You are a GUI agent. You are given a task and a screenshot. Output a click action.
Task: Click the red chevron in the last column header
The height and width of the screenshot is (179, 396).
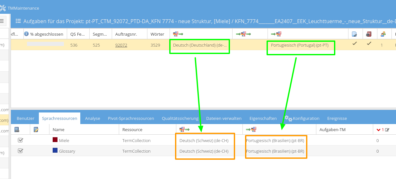click(x=379, y=130)
